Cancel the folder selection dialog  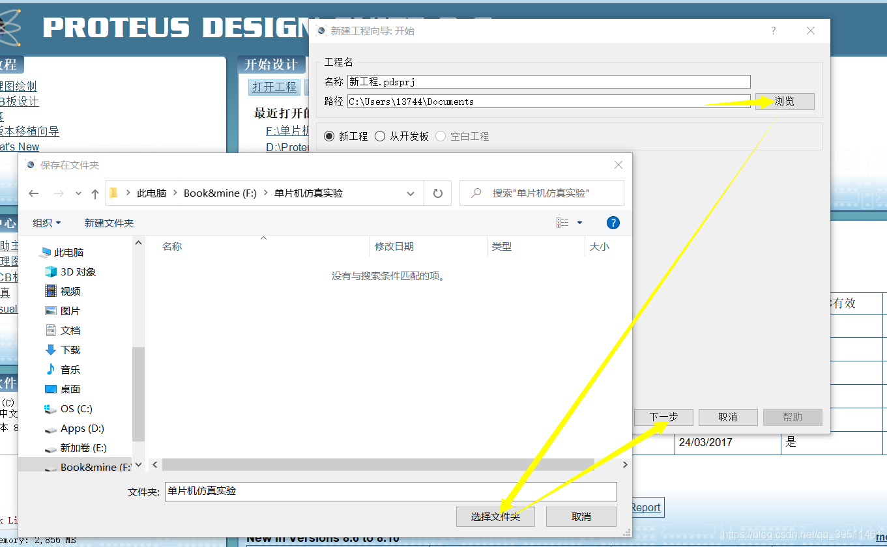pyautogui.click(x=581, y=516)
